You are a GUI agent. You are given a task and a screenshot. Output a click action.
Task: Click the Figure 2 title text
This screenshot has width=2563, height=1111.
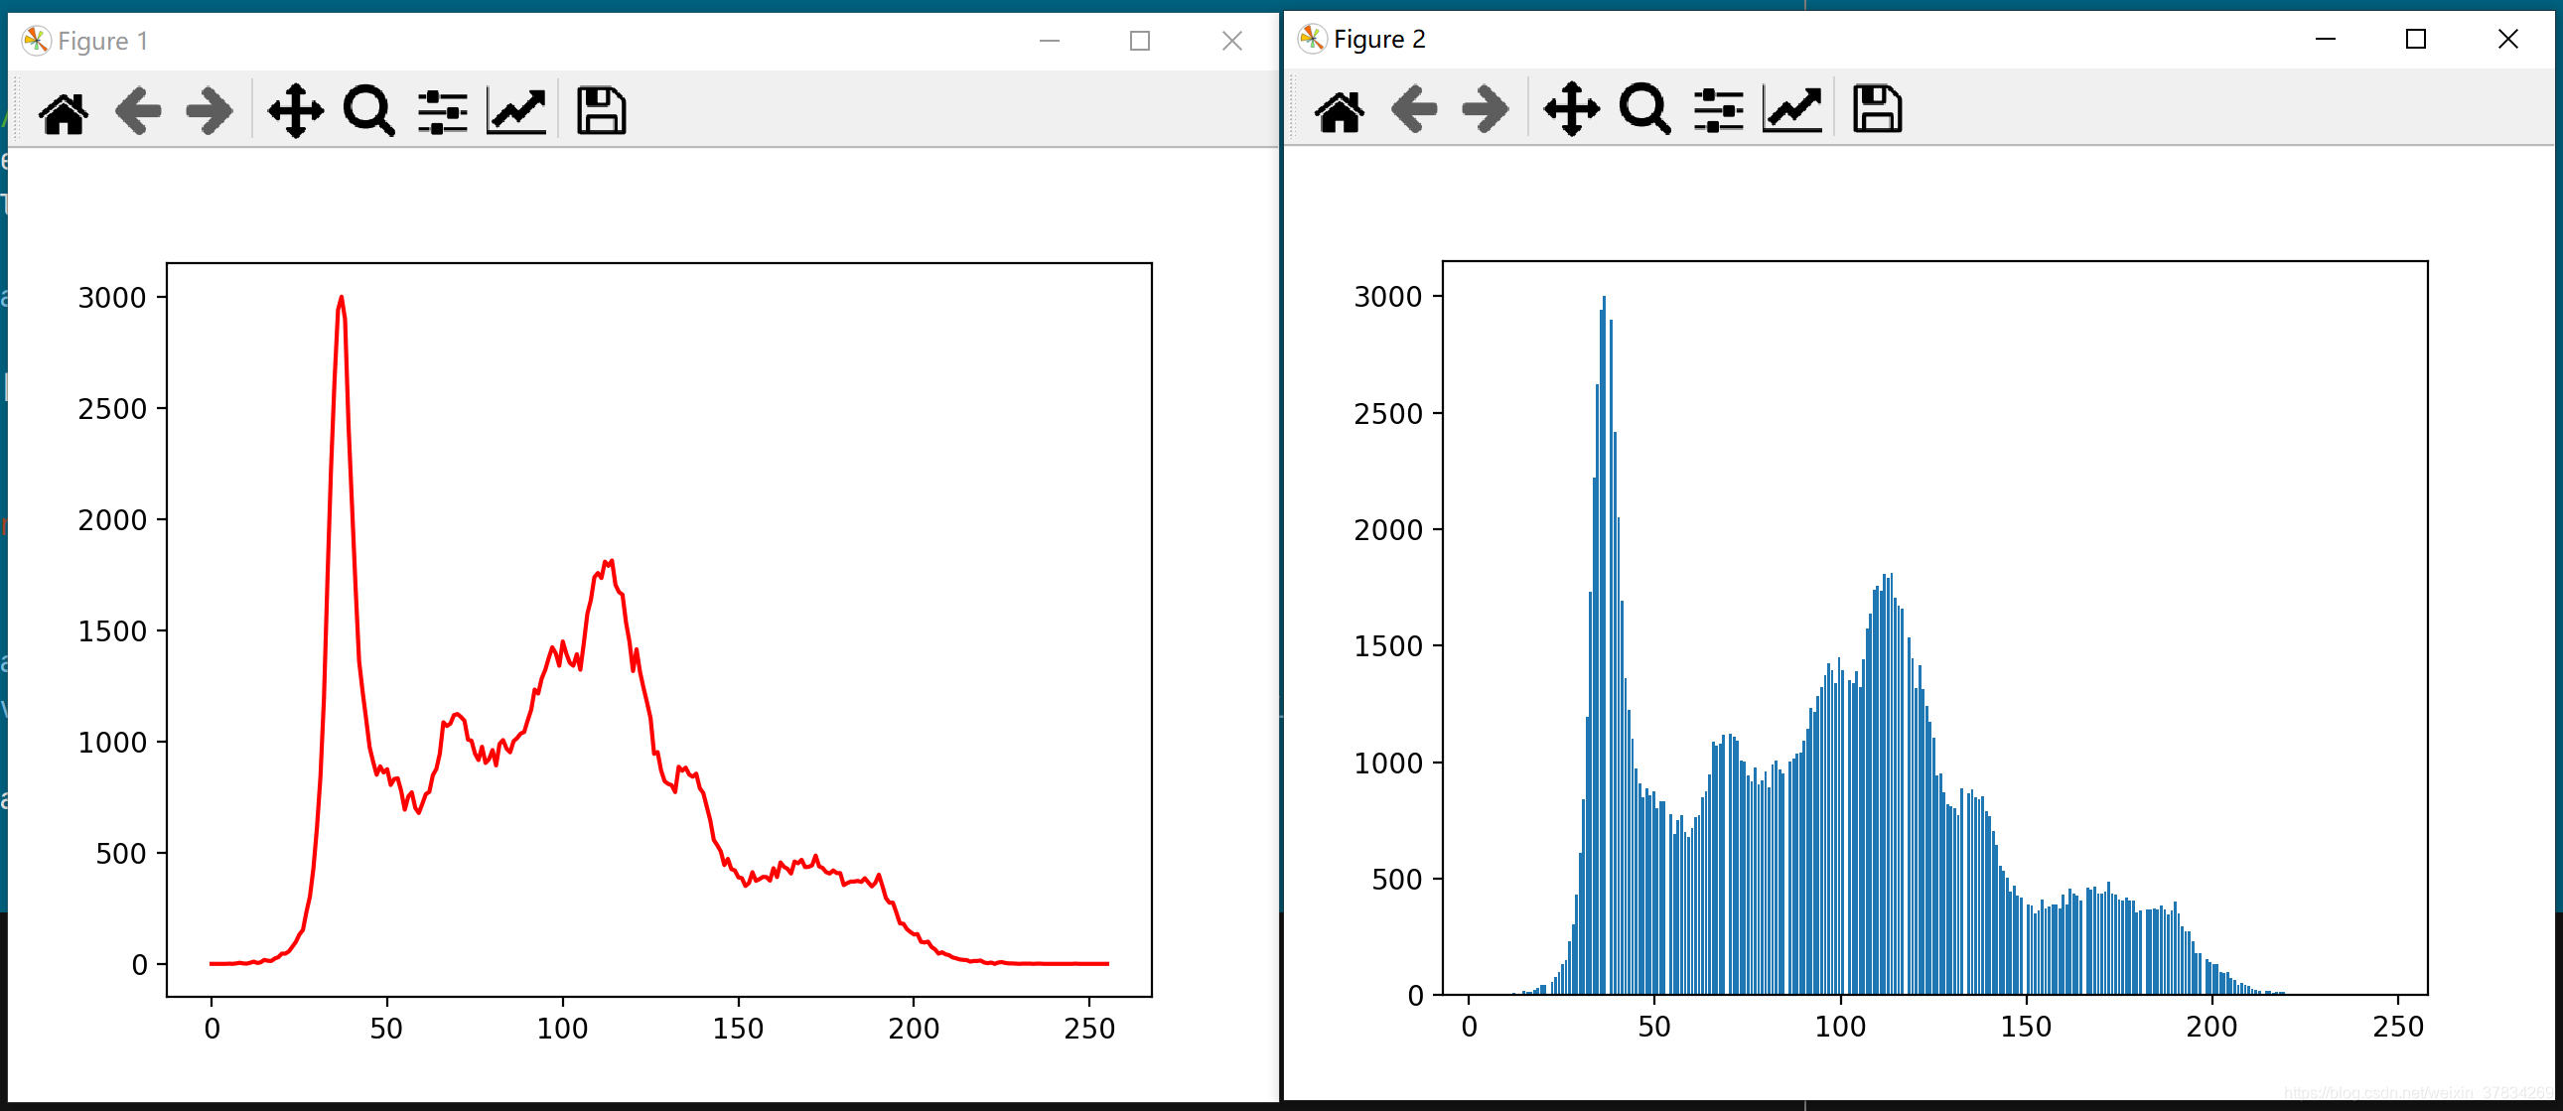pos(1380,39)
